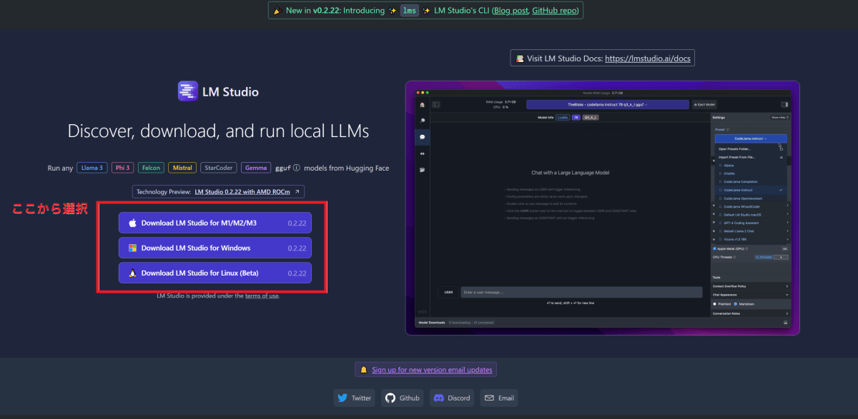Expand Conversation Notes section
The height and width of the screenshot is (419, 858).
[750, 313]
